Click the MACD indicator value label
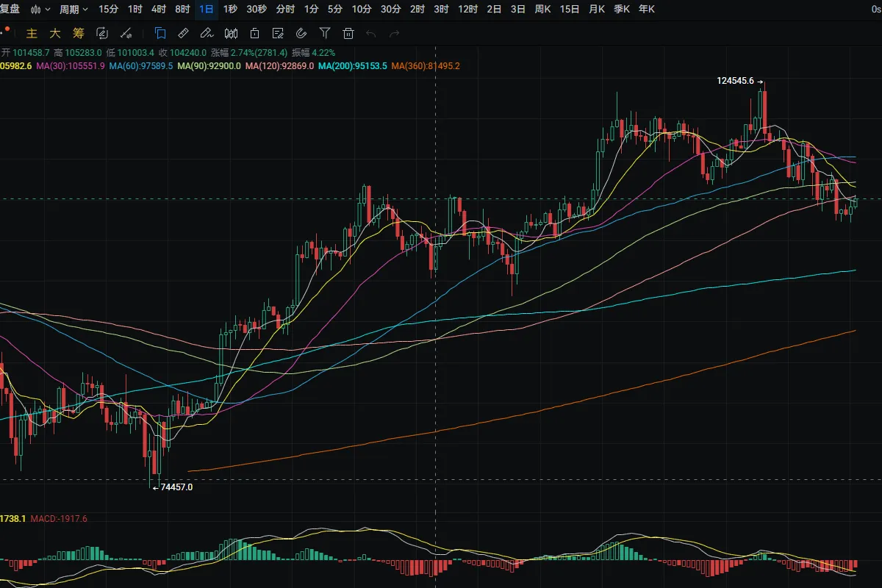This screenshot has height=588, width=882. coord(59,519)
